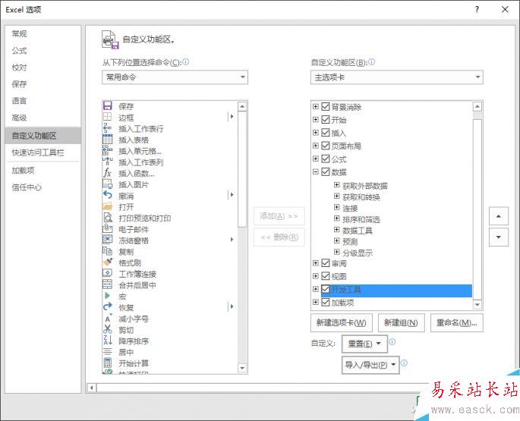Screen dimensions: 520x421
Task: Click the horizontal scrollbar left arrow
Action: pyautogui.click(x=92, y=388)
